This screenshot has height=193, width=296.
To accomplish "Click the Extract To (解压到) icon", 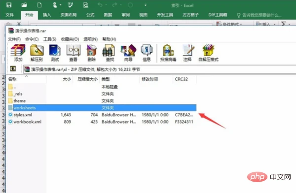I will (x=37, y=53).
